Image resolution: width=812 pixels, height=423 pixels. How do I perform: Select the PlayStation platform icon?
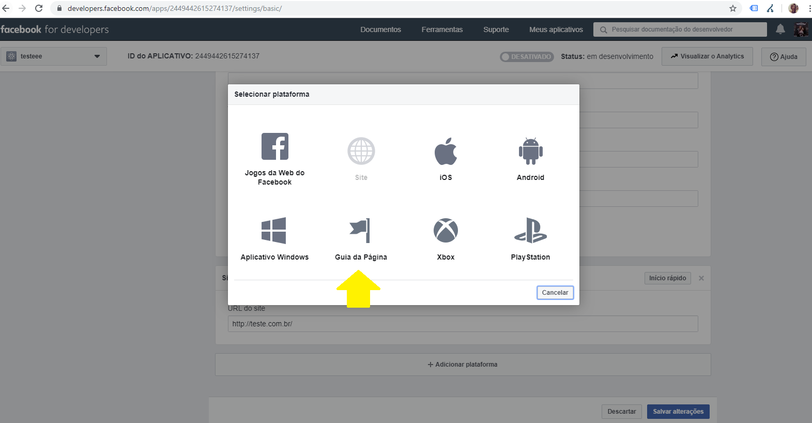click(x=530, y=231)
